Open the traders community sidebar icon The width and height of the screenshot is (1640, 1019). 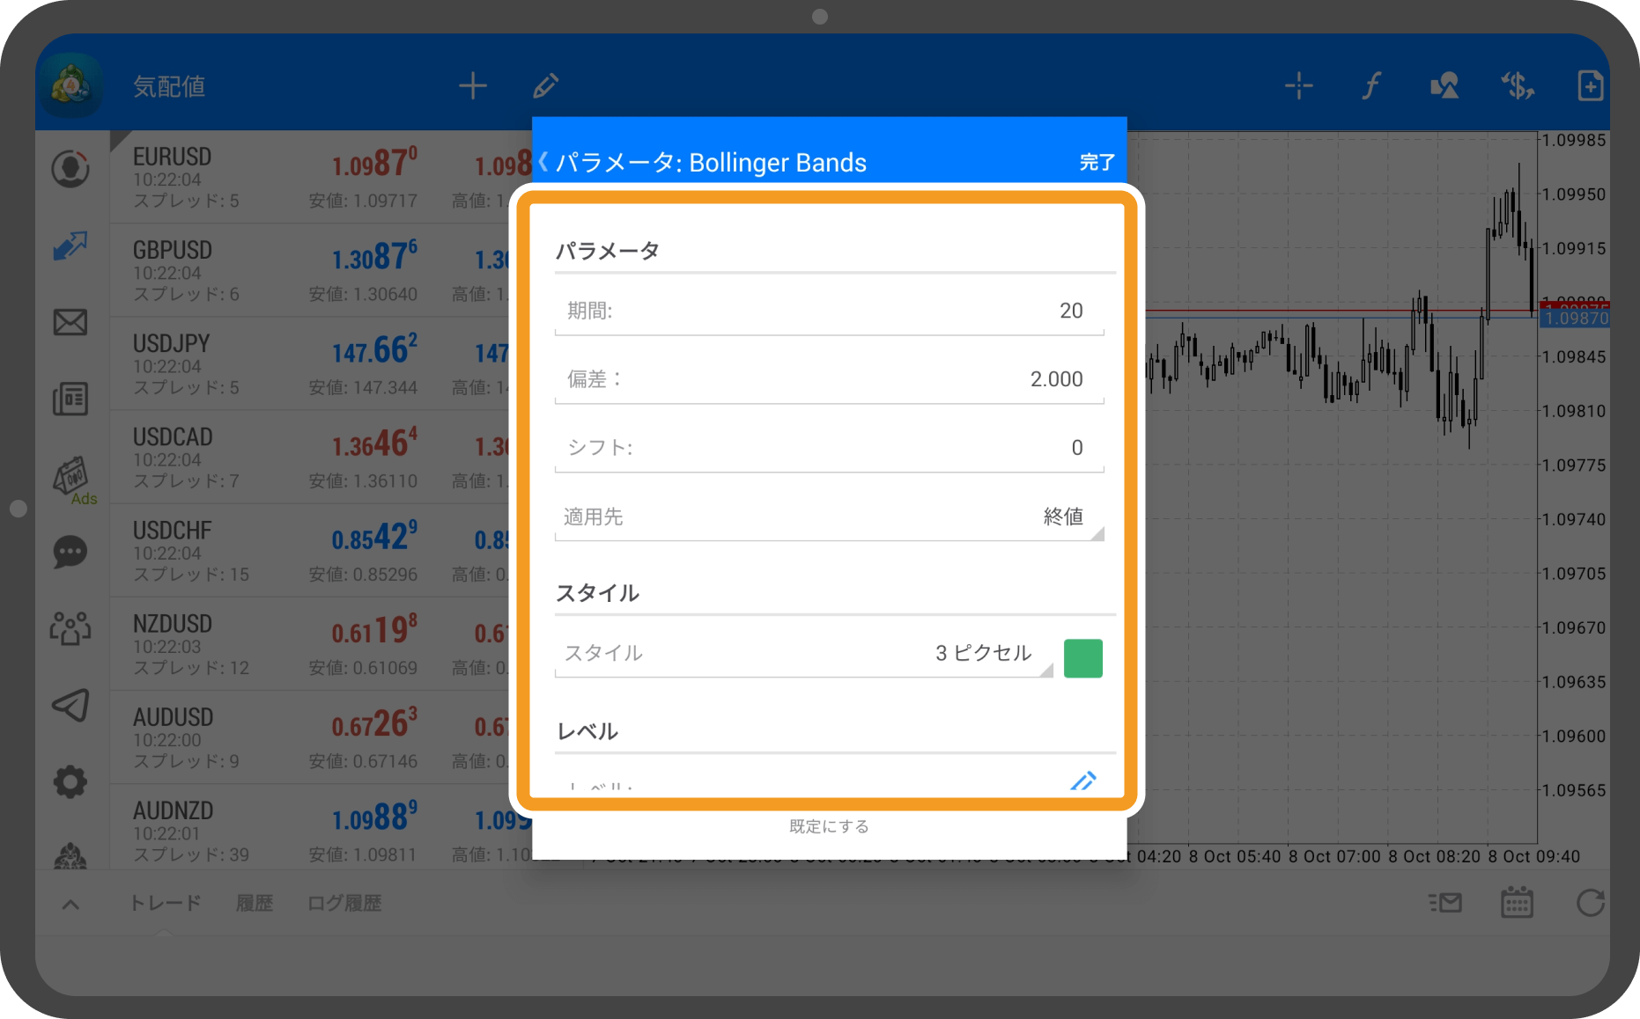click(70, 628)
